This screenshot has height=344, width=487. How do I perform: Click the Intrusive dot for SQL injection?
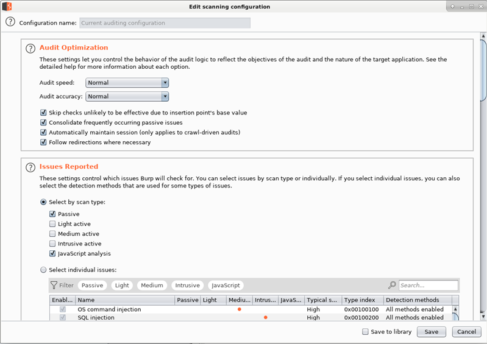tap(266, 317)
